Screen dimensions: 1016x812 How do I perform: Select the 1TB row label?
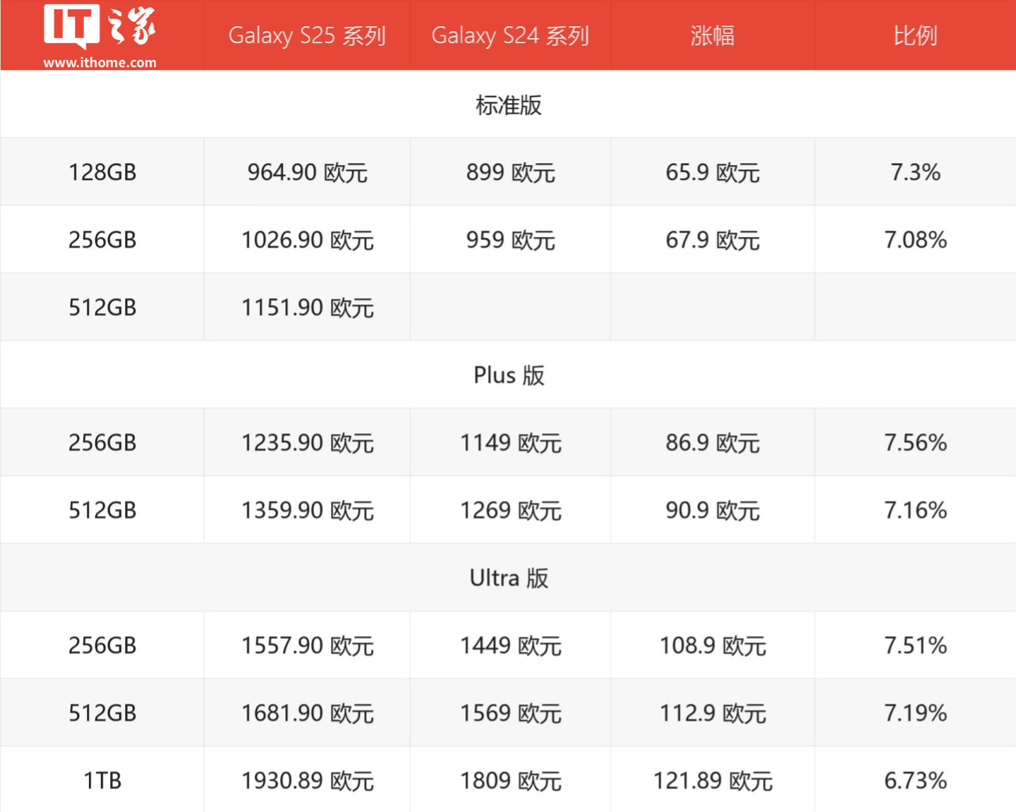(x=102, y=781)
